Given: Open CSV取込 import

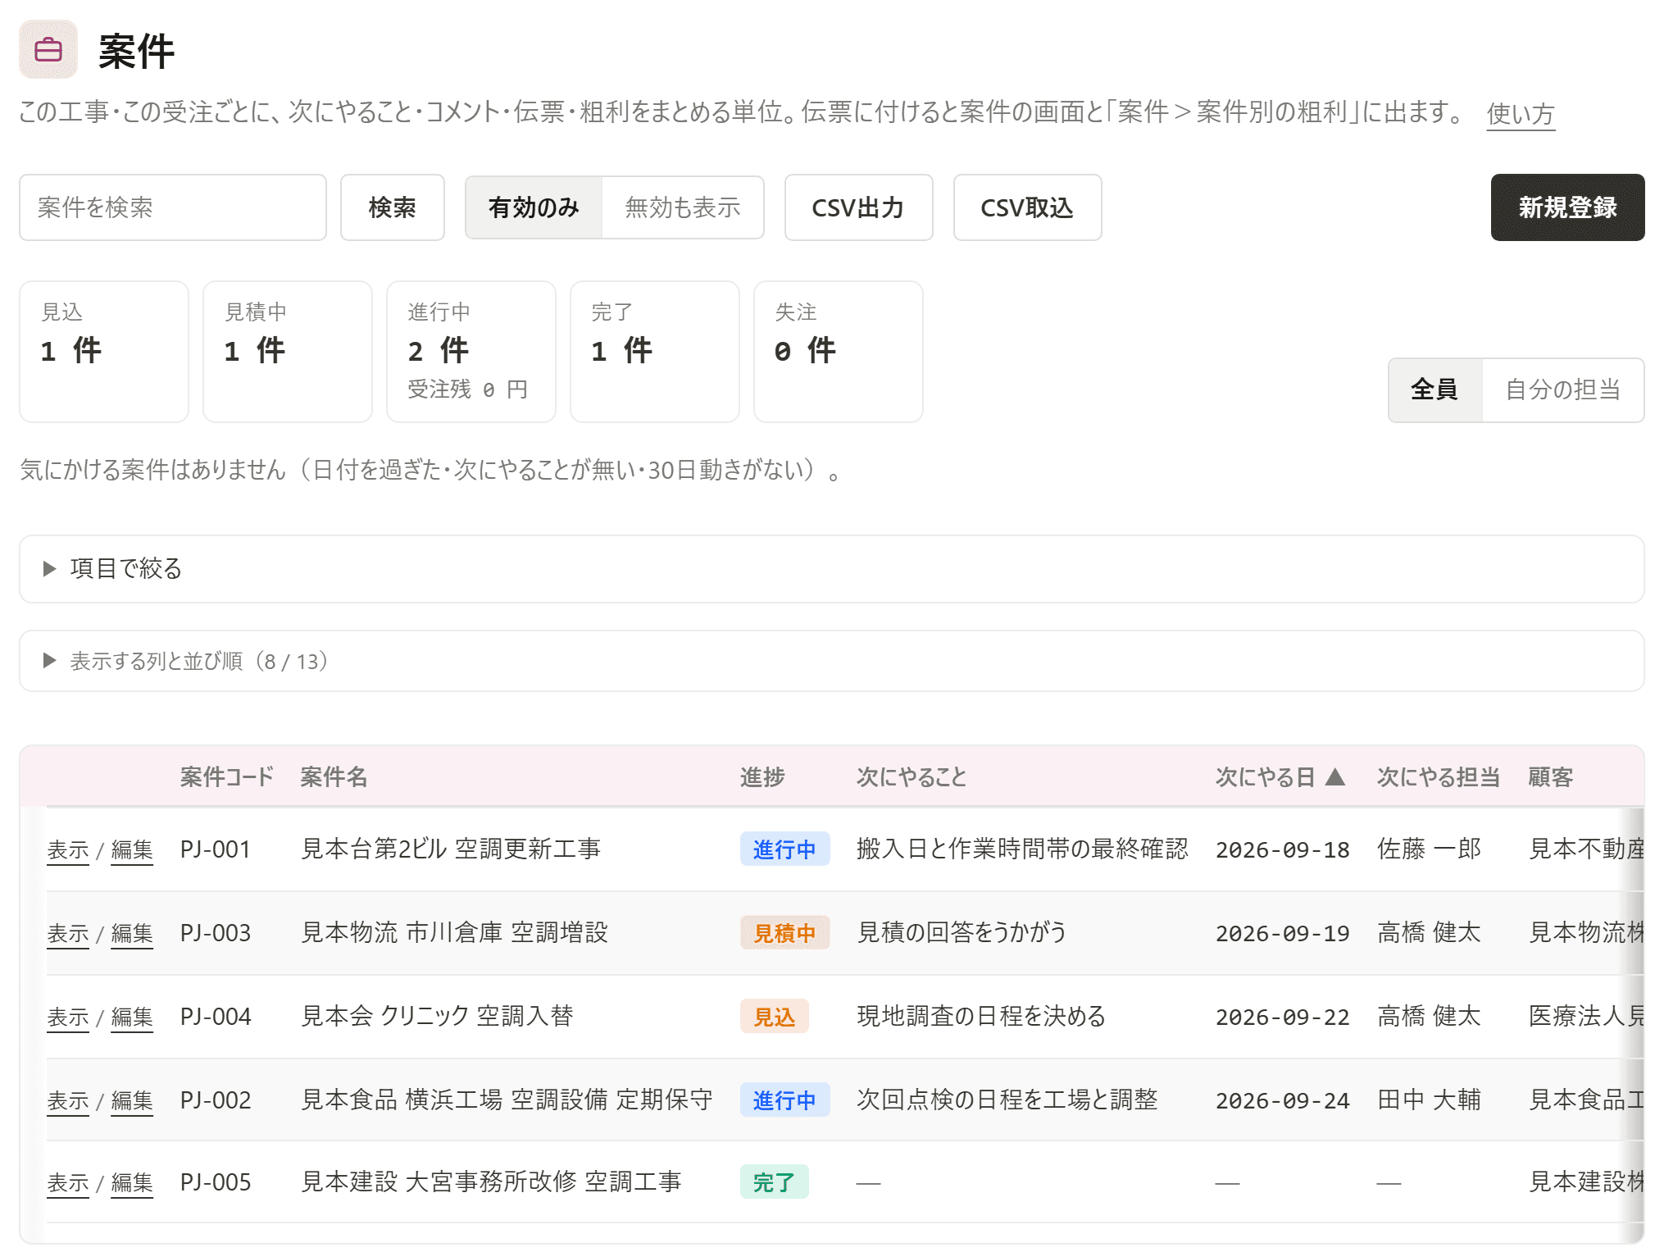Looking at the screenshot, I should (1027, 207).
